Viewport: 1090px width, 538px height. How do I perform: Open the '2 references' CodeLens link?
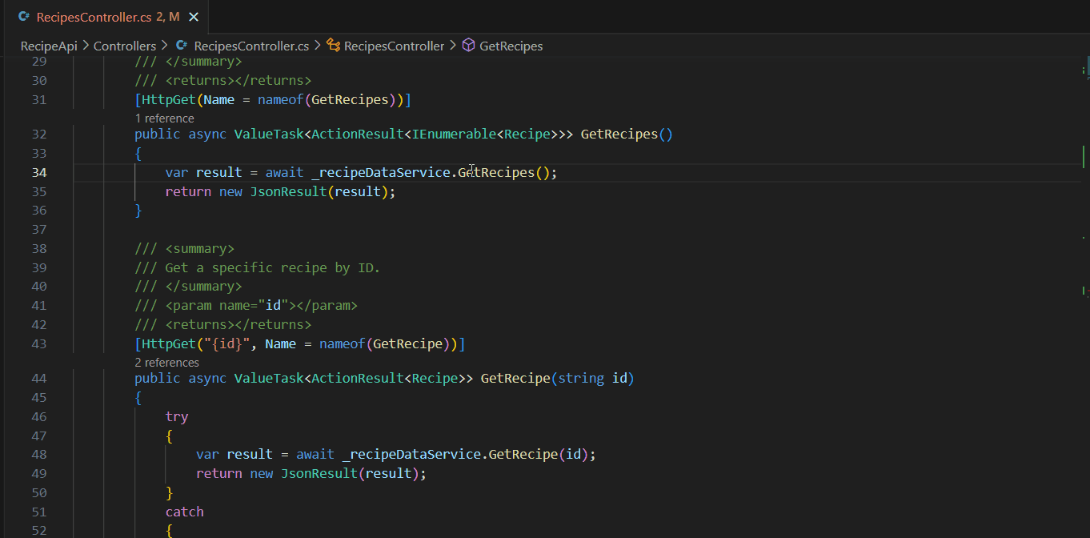[x=166, y=362]
